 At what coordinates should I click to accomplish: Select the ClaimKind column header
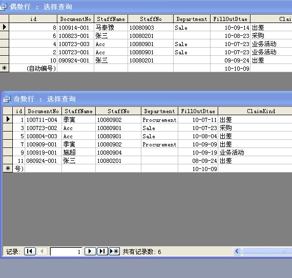pyautogui.click(x=261, y=111)
